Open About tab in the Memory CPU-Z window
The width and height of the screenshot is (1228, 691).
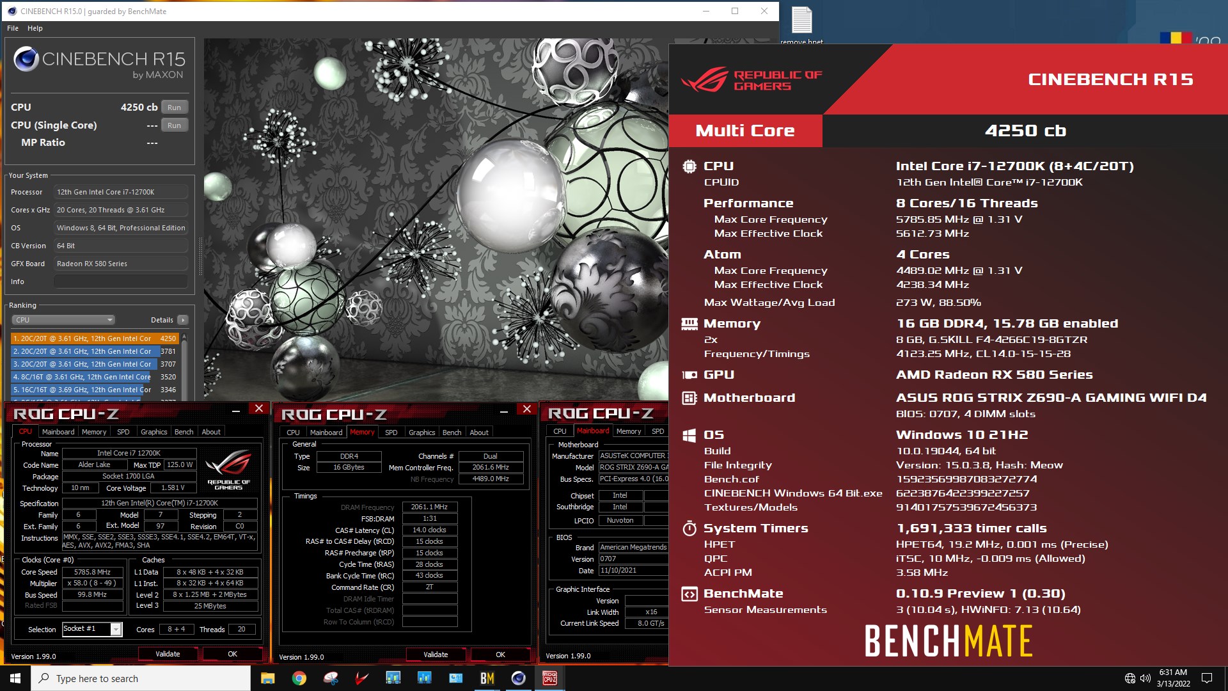pyautogui.click(x=479, y=433)
